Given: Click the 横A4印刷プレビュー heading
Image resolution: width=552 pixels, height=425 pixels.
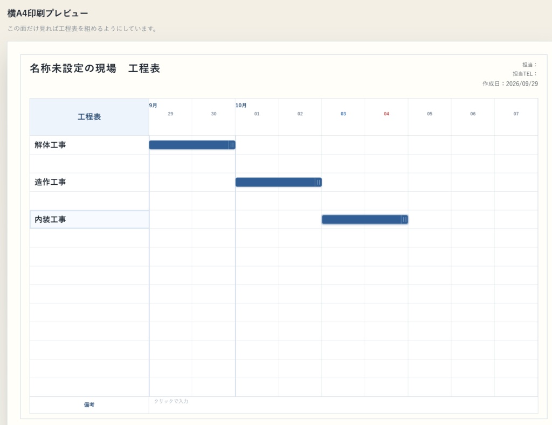Looking at the screenshot, I should [47, 13].
